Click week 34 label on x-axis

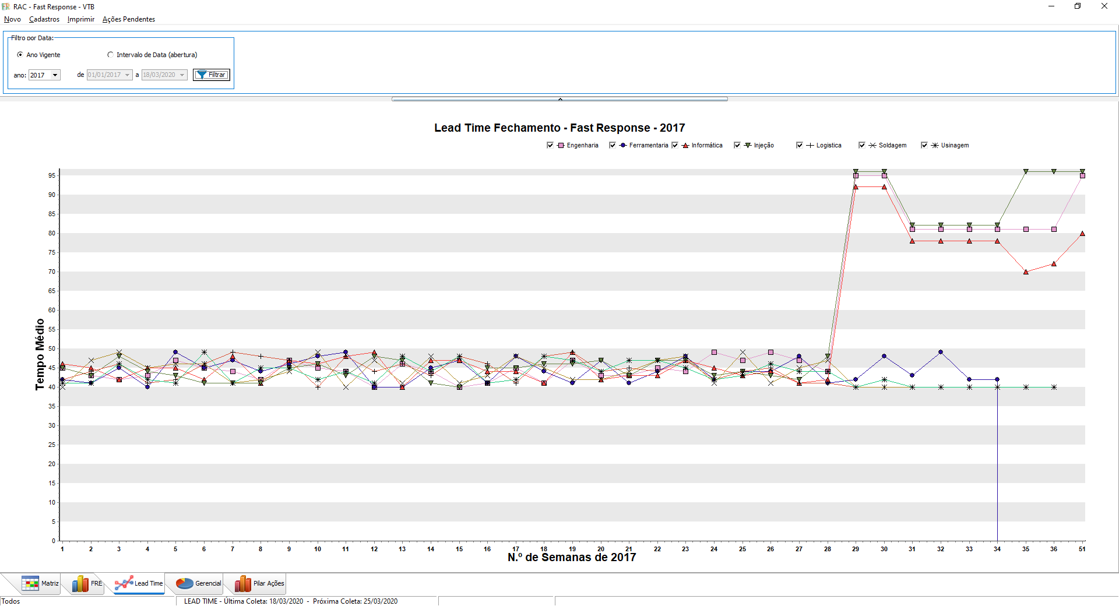(x=997, y=549)
